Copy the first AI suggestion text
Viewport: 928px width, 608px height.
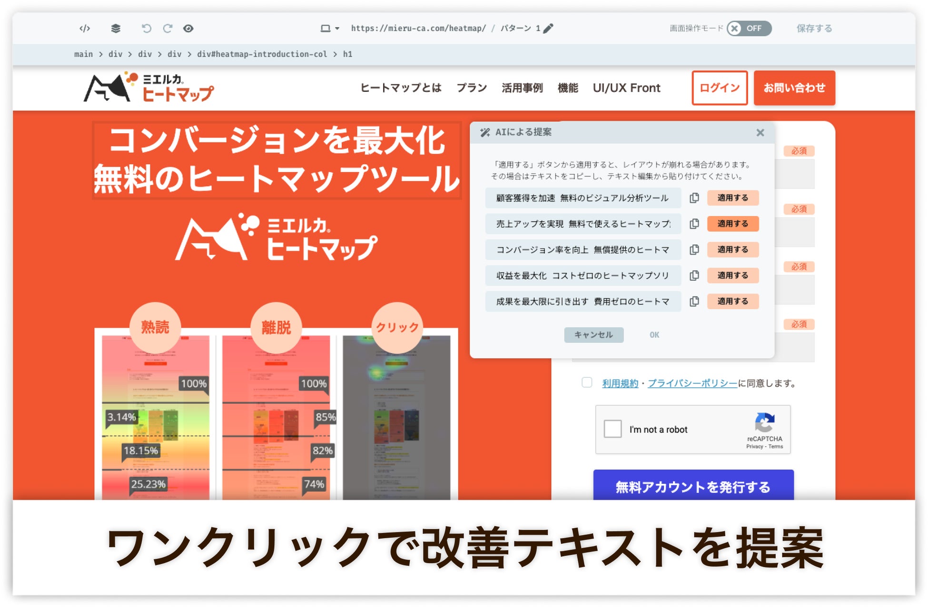(x=694, y=198)
